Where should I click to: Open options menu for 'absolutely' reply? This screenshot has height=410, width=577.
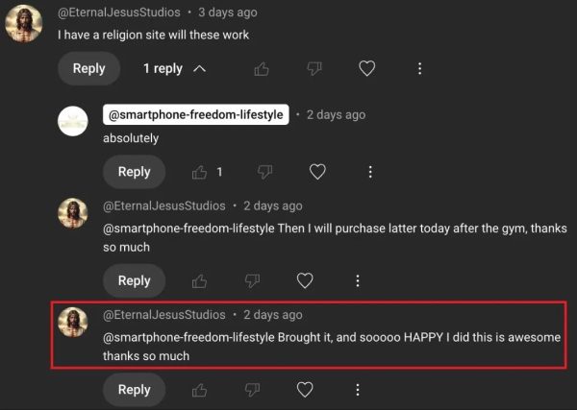[370, 172]
